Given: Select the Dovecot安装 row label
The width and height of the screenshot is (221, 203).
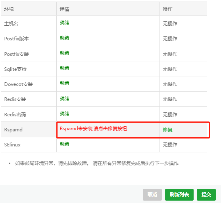Looking at the screenshot, I should [x=19, y=84].
